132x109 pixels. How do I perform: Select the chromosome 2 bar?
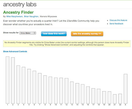point(13,80)
